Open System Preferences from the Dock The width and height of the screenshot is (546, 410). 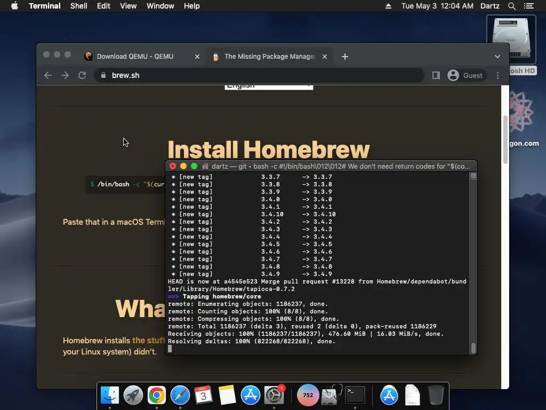pos(274,395)
